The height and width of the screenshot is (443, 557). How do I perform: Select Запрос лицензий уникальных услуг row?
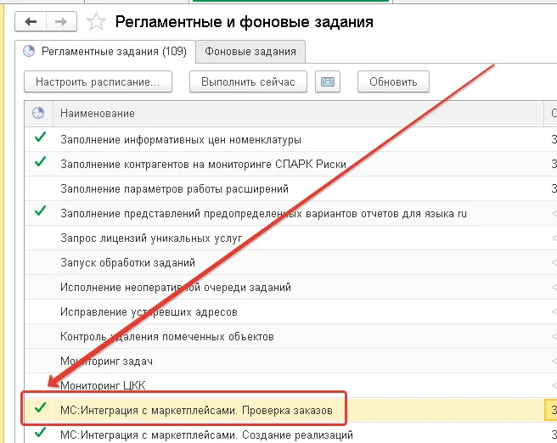(151, 238)
